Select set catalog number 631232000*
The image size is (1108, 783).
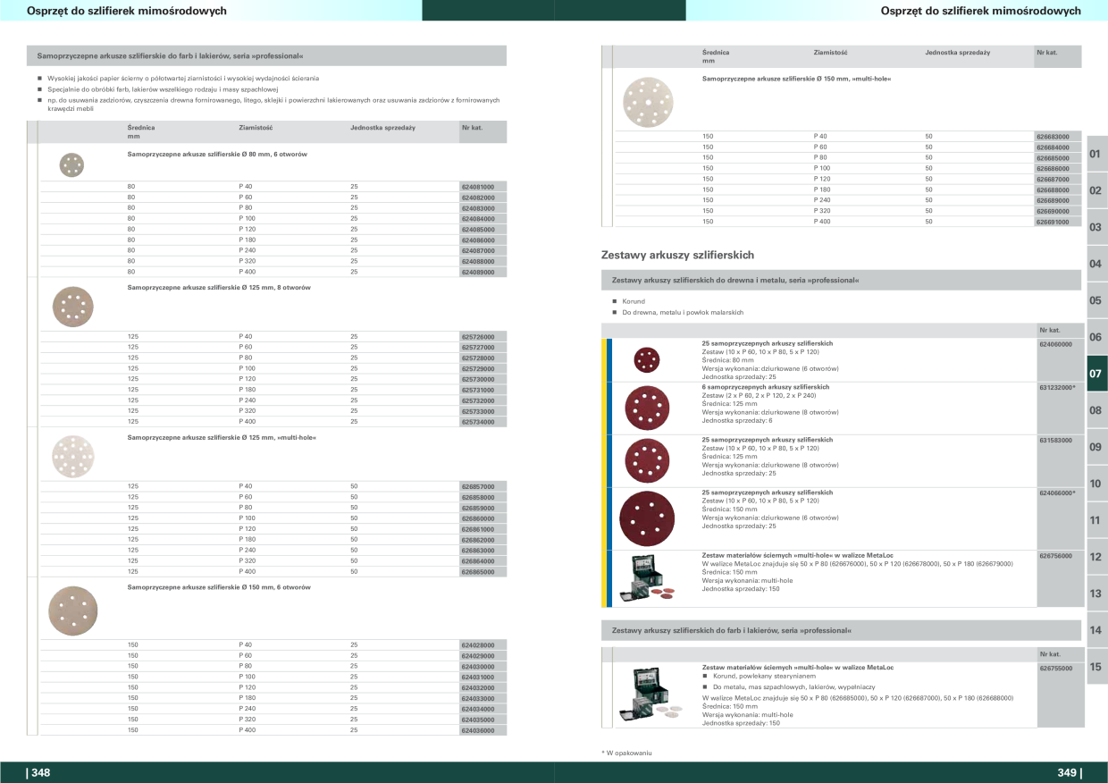click(x=1057, y=387)
